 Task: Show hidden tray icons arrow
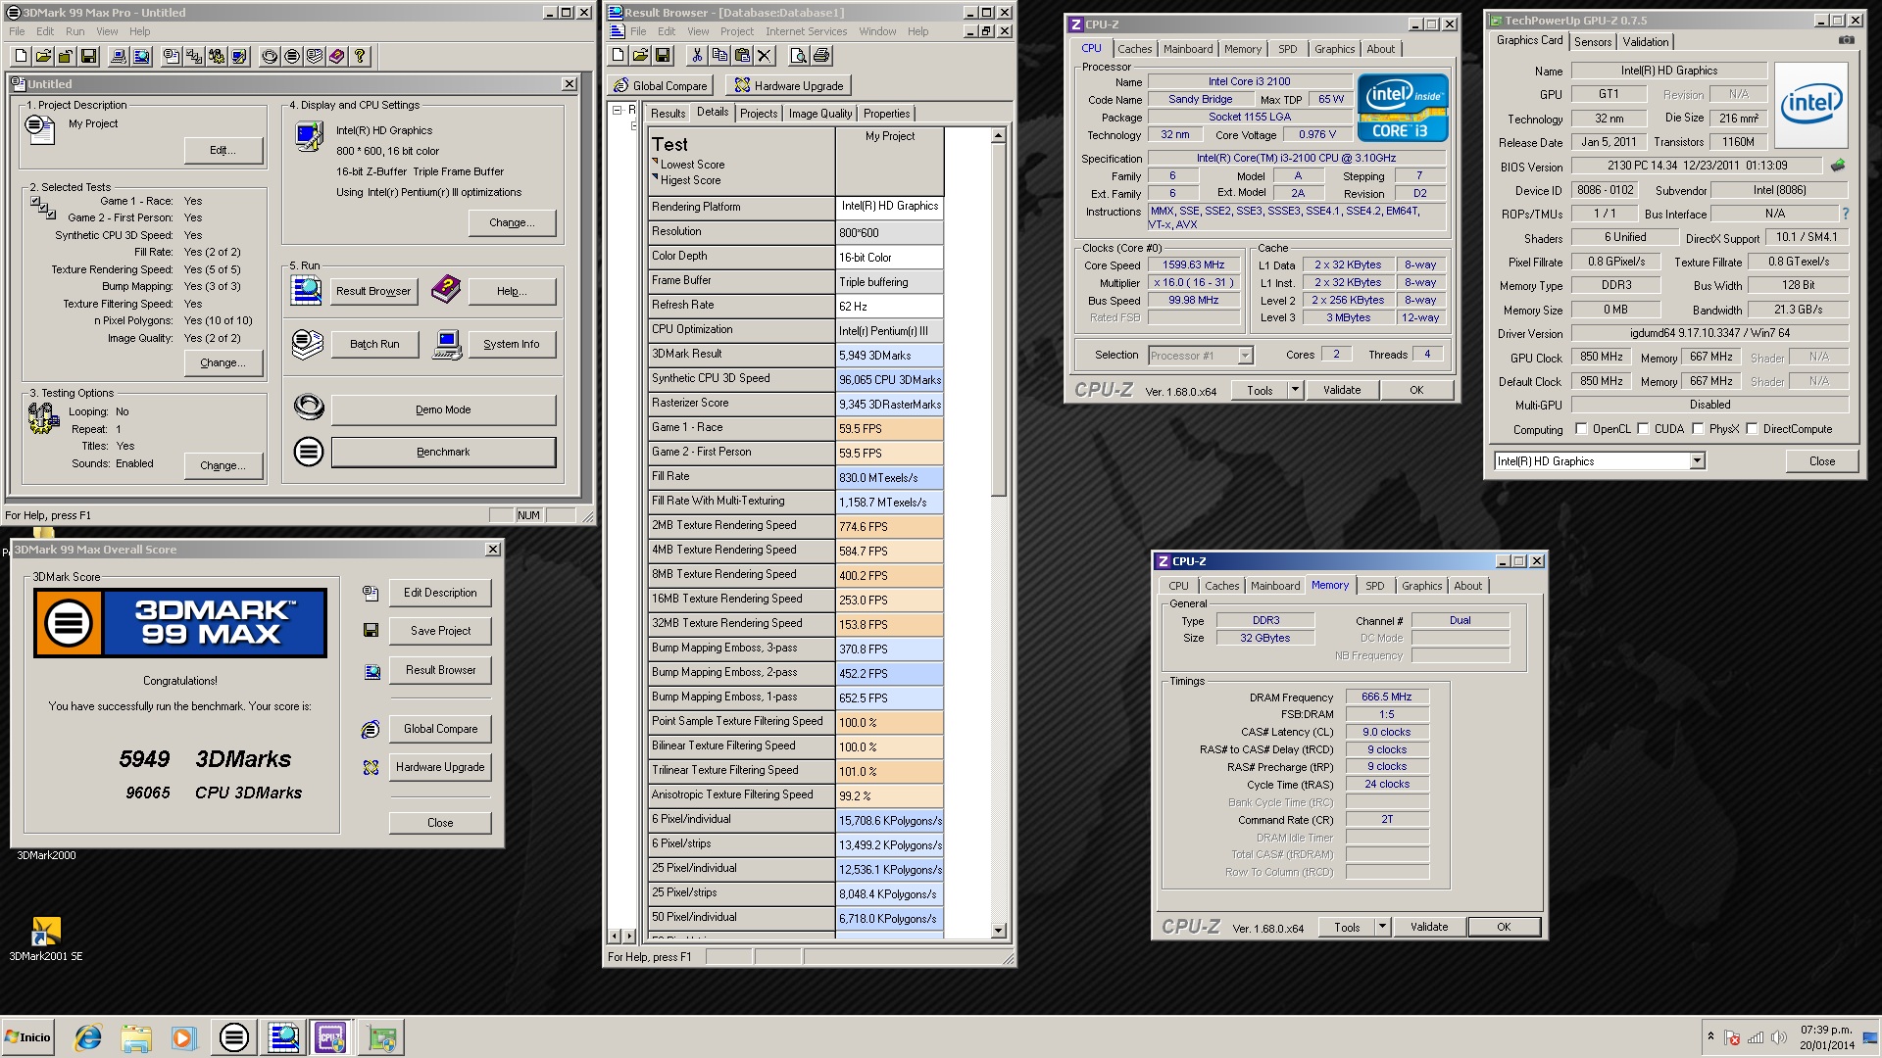click(x=1710, y=1036)
